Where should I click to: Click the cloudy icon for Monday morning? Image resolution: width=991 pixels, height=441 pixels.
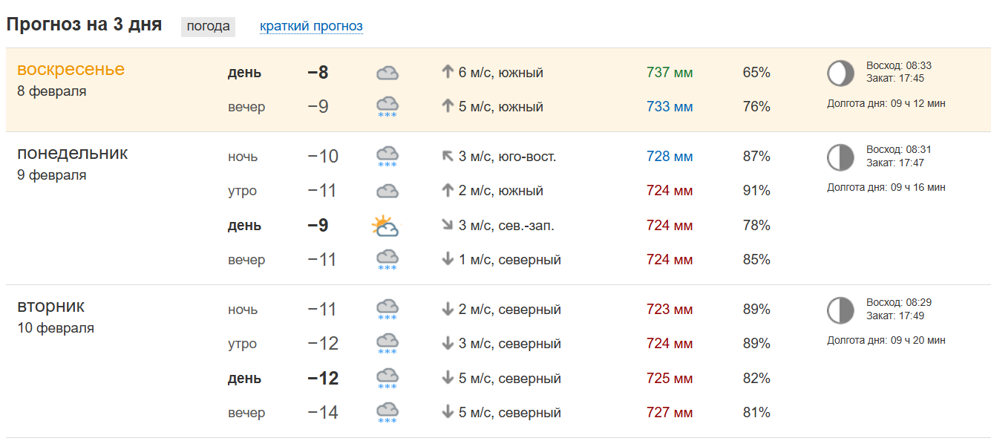[387, 191]
